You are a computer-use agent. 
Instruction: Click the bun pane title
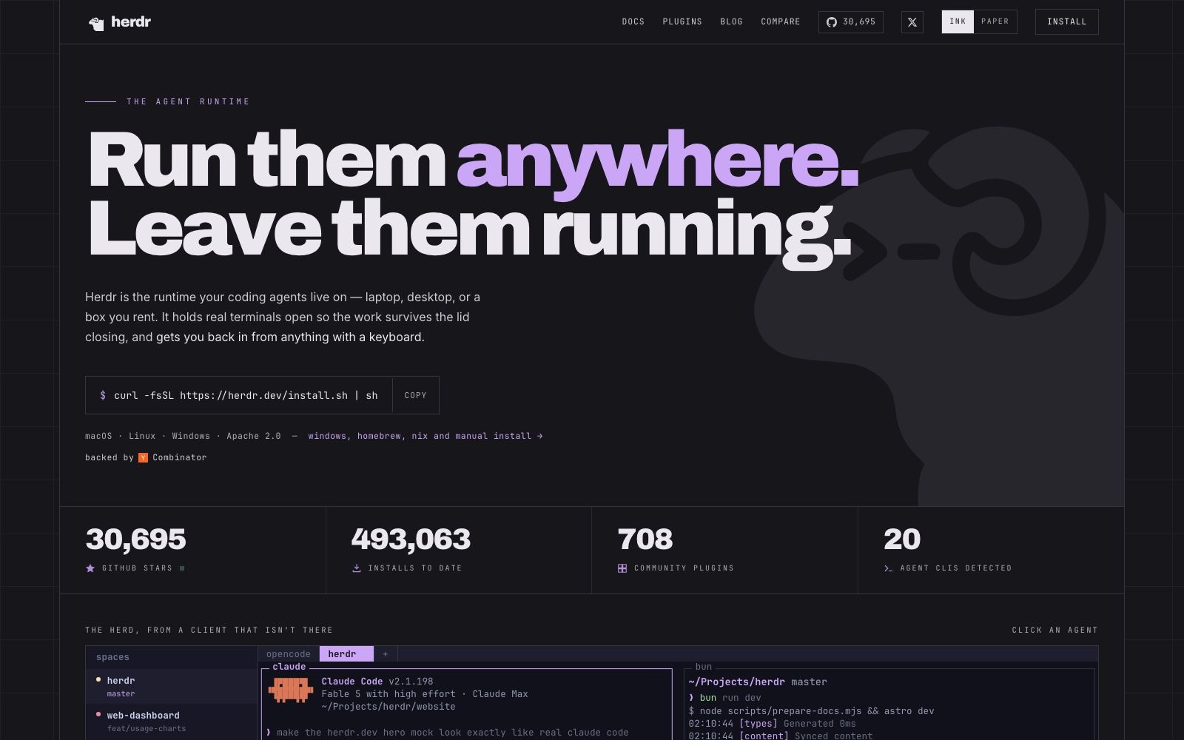(x=703, y=667)
